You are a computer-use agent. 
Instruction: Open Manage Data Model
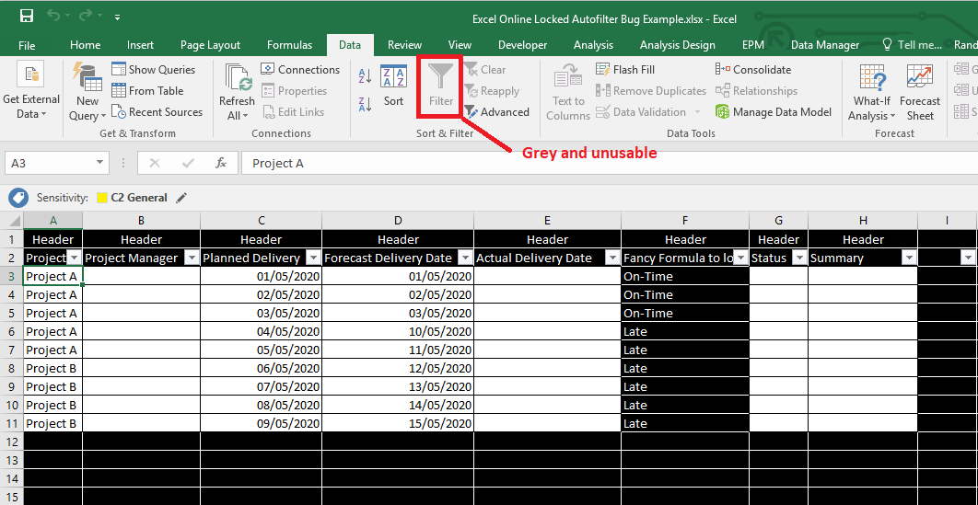tap(774, 112)
